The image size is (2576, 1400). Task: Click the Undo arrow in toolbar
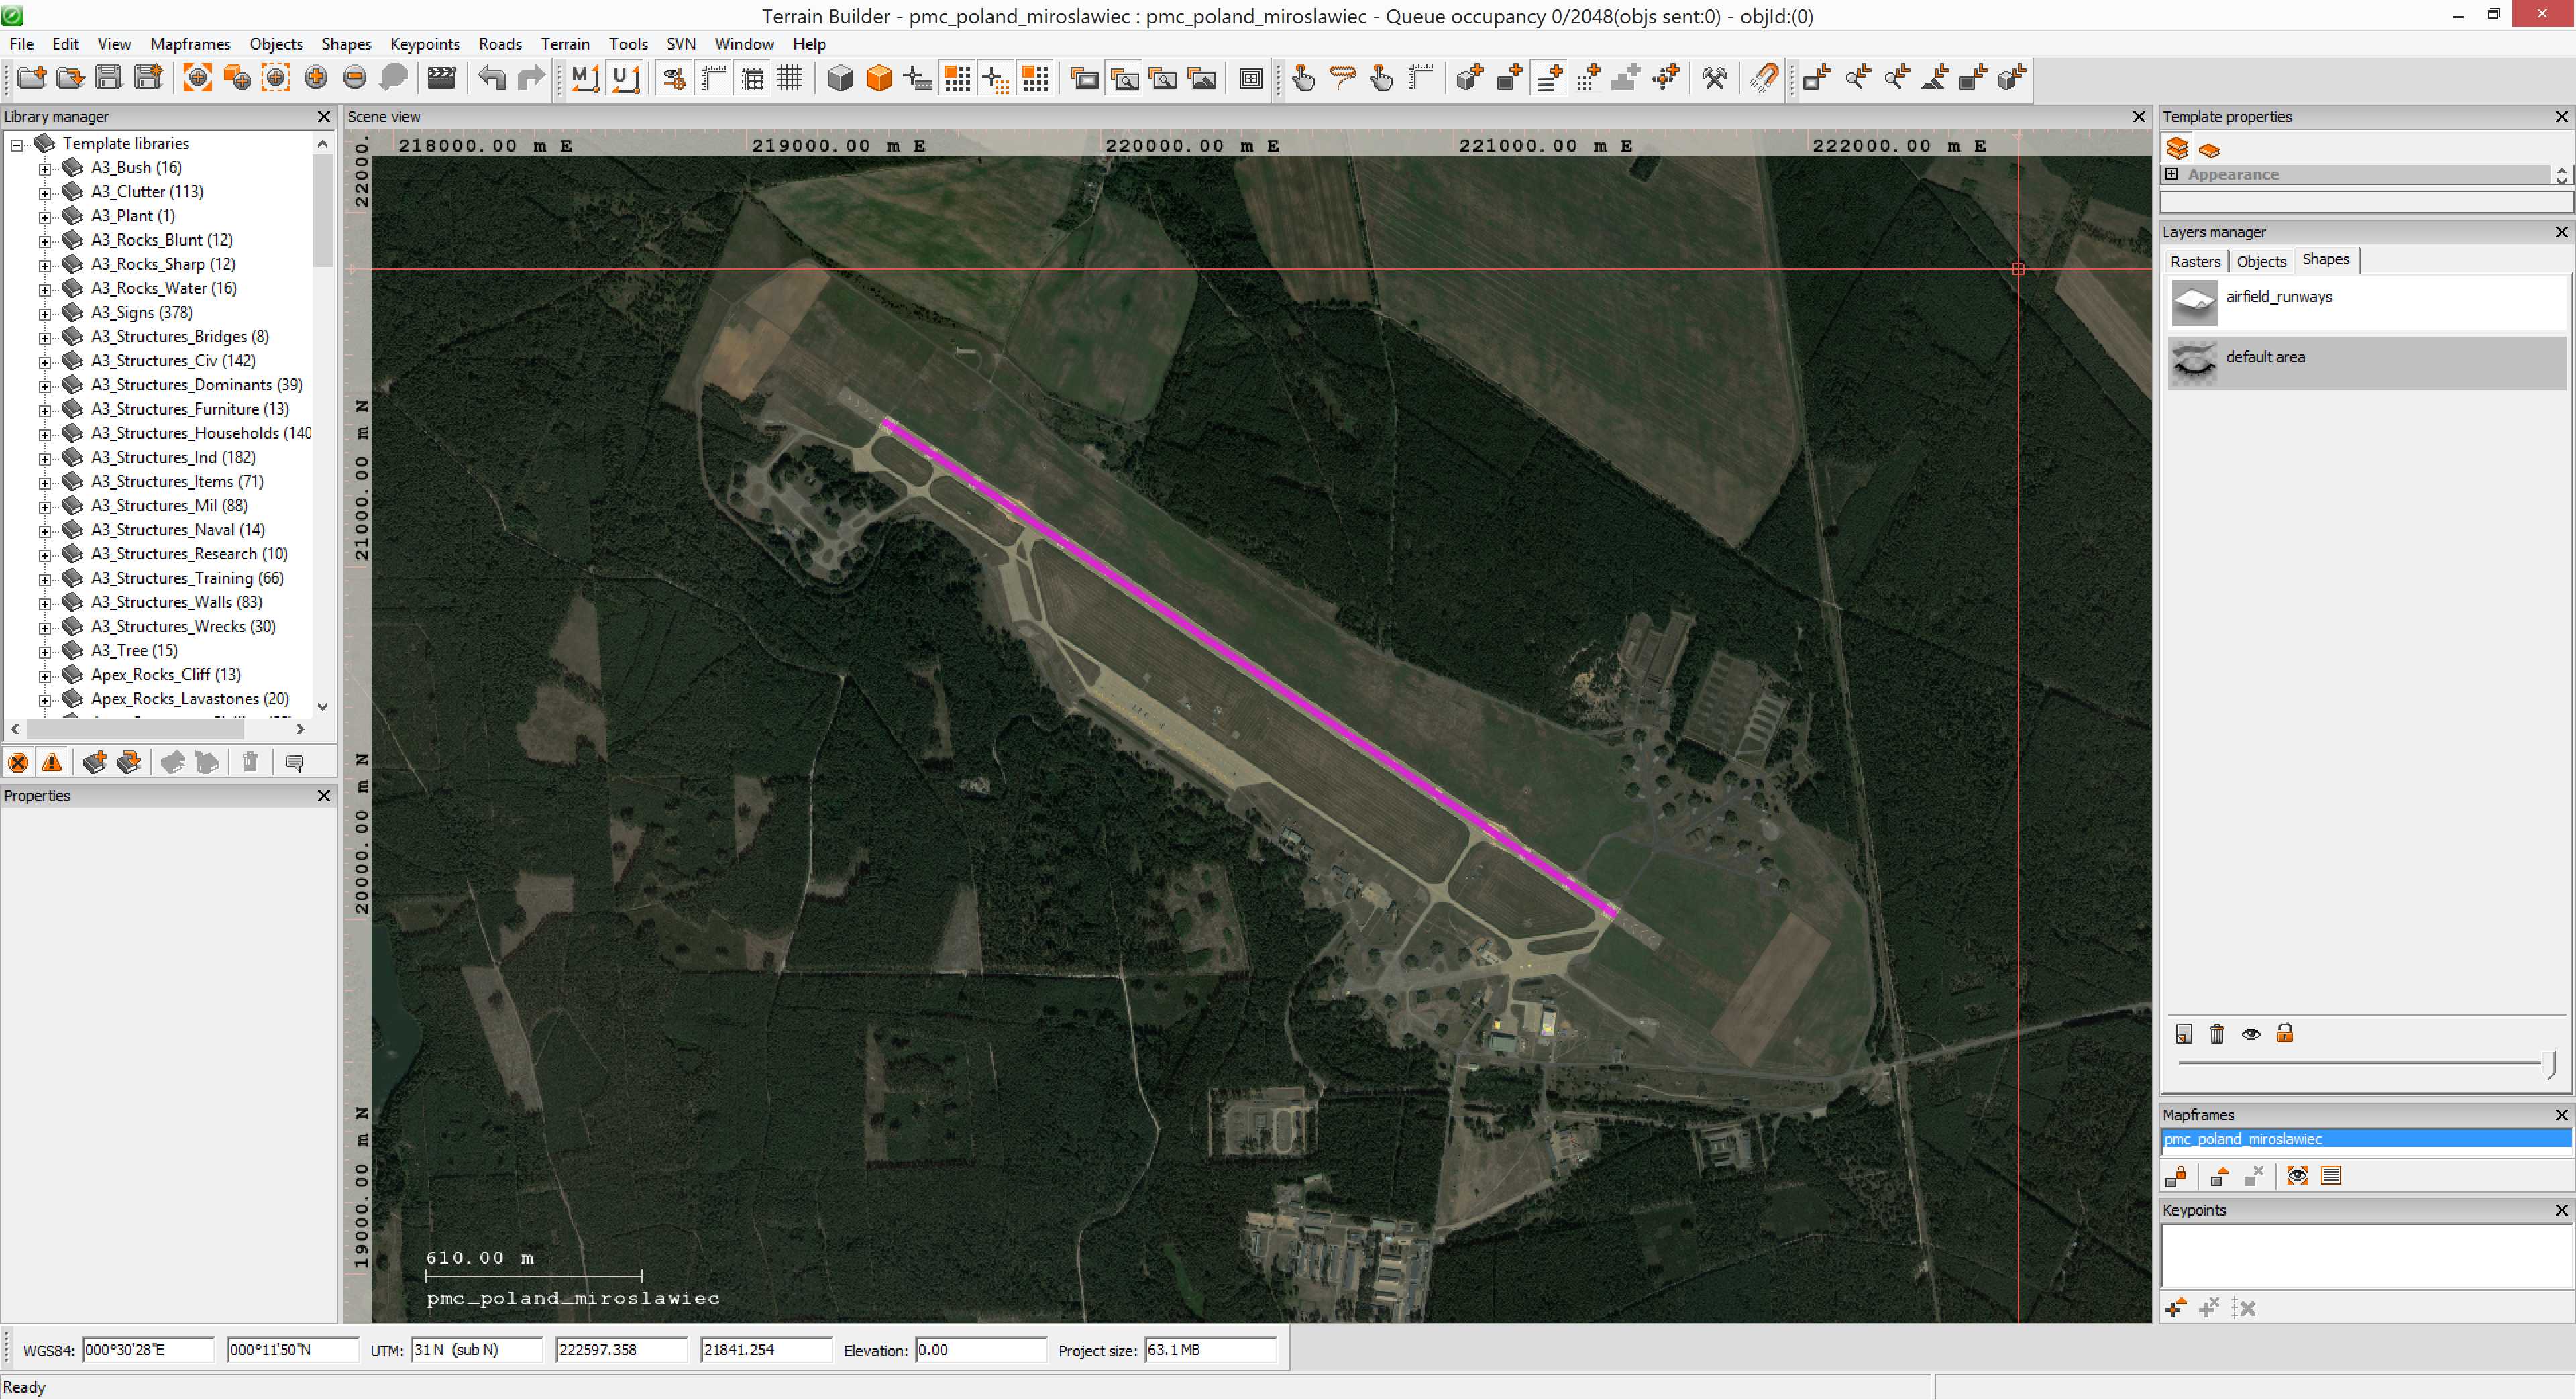pos(491,78)
